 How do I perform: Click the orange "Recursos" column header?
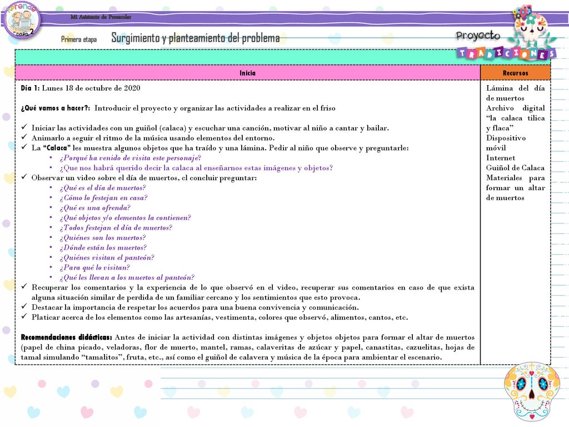point(515,73)
